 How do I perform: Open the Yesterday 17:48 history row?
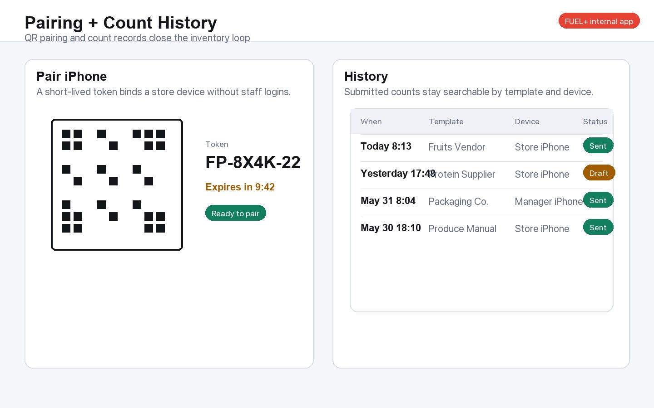click(481, 175)
